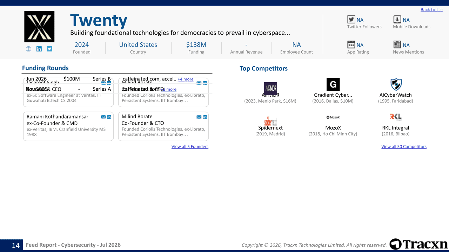Viewport: 449px width, 252px height.
Task: Click the (2016, Bilbao) detail
Action: (396, 134)
